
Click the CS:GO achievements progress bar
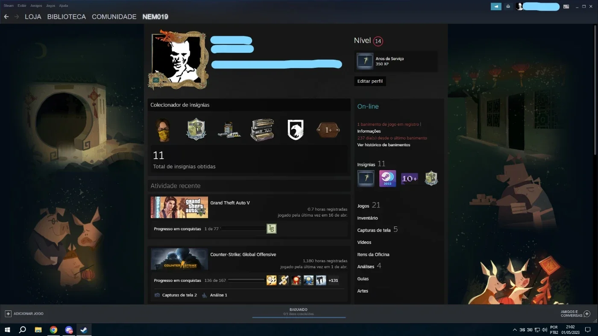(246, 280)
